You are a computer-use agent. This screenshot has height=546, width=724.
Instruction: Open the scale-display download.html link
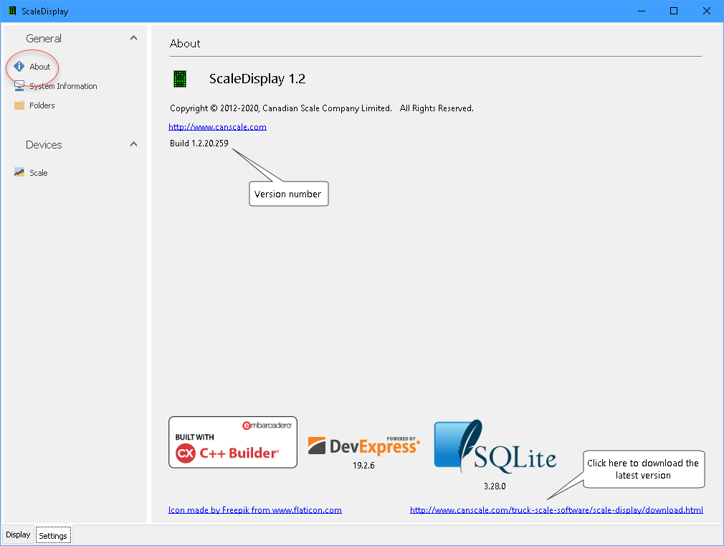point(556,510)
